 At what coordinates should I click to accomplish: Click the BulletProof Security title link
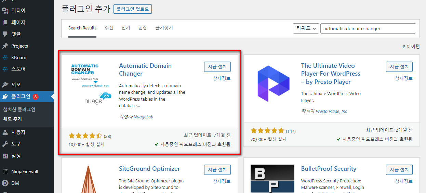(x=329, y=169)
